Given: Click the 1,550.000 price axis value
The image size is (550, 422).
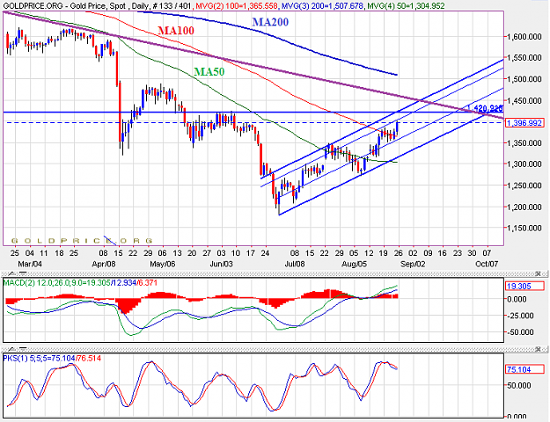Looking at the screenshot, I should pyautogui.click(x=524, y=58).
